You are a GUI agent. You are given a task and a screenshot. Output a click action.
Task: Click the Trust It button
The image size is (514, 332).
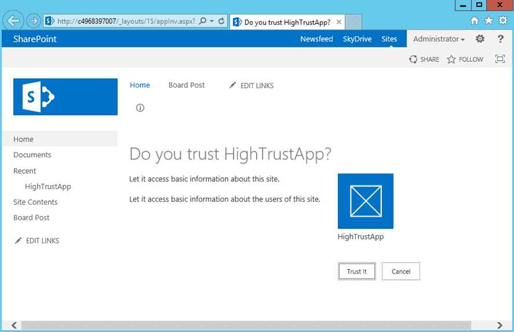pyautogui.click(x=356, y=271)
